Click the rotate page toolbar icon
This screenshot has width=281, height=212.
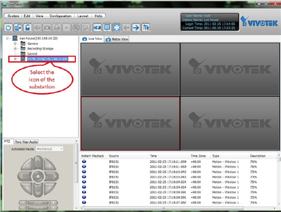[146, 28]
